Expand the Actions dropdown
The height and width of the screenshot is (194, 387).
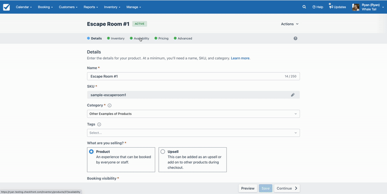point(290,24)
